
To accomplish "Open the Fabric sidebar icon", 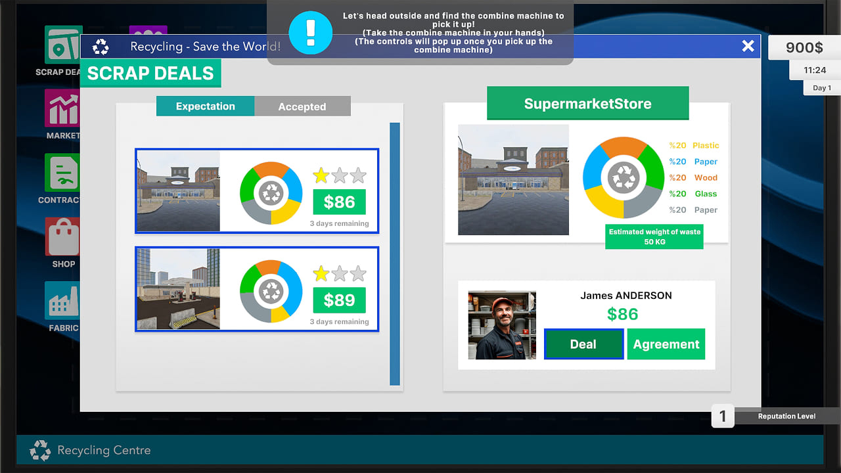I will click(x=63, y=301).
